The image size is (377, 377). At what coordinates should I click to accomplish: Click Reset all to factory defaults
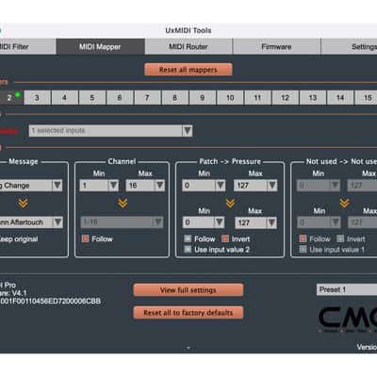click(x=188, y=313)
